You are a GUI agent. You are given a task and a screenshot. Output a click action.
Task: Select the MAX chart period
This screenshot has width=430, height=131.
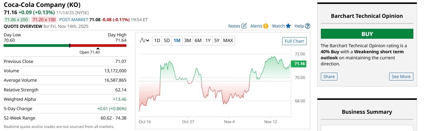(228, 41)
